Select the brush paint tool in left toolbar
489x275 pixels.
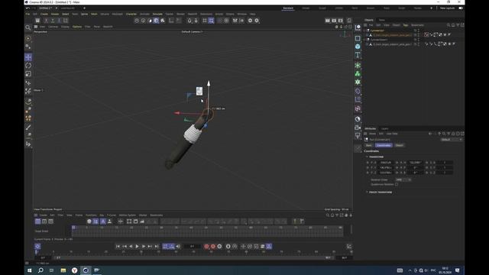(28, 128)
